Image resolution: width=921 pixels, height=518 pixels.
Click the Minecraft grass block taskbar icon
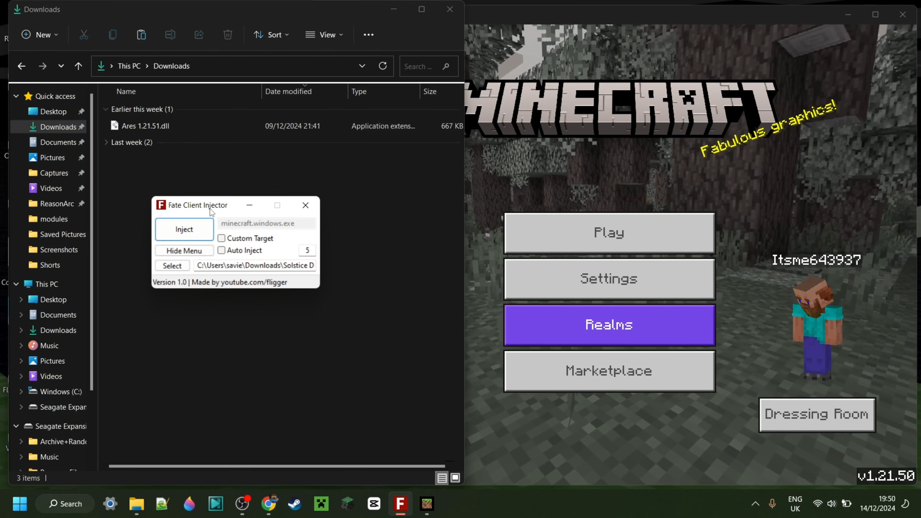427,504
